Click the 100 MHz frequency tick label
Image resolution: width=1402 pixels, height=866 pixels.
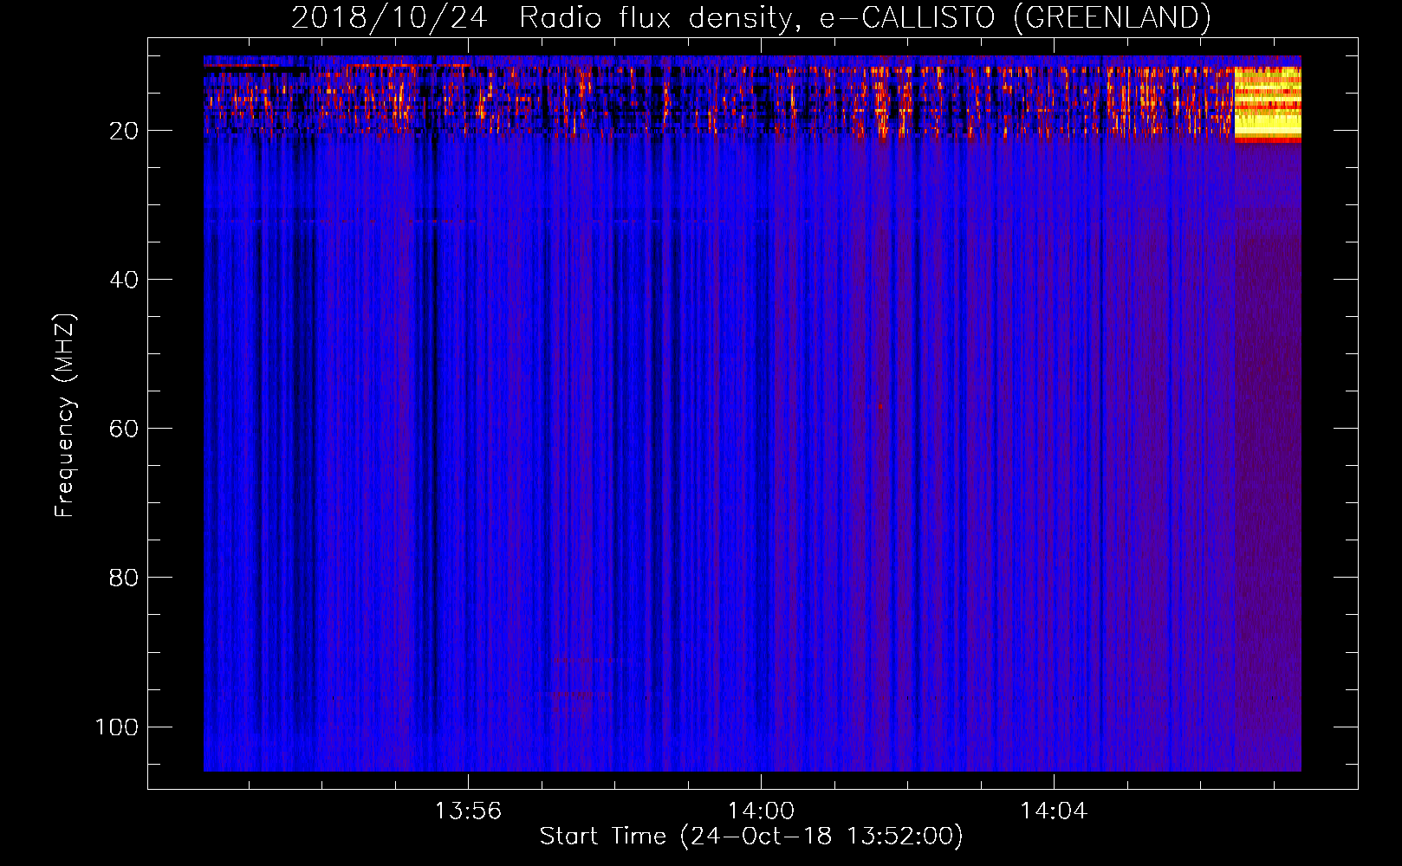pos(117,727)
